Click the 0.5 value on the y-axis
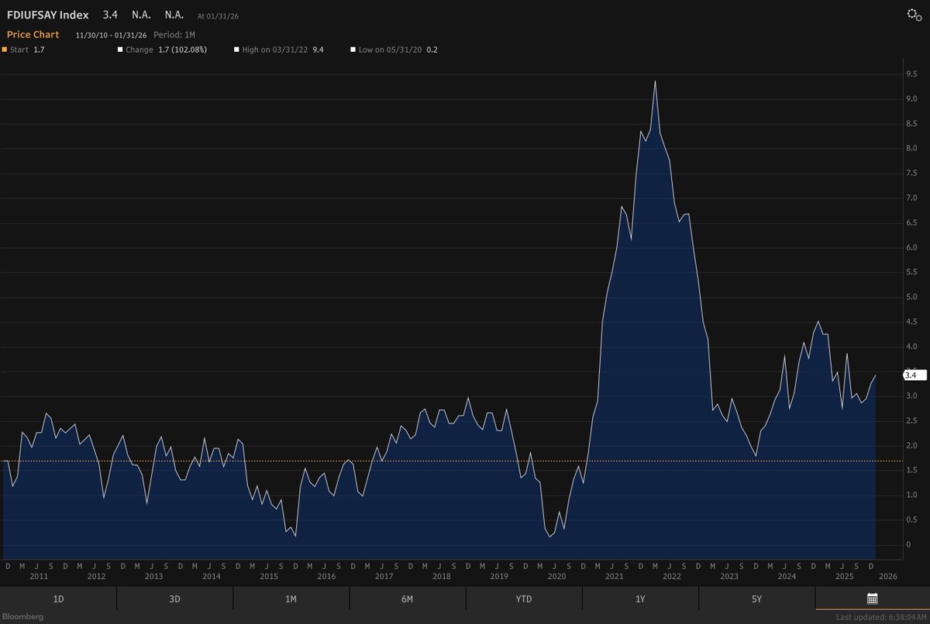Viewport: 930px width, 624px height. 911,520
